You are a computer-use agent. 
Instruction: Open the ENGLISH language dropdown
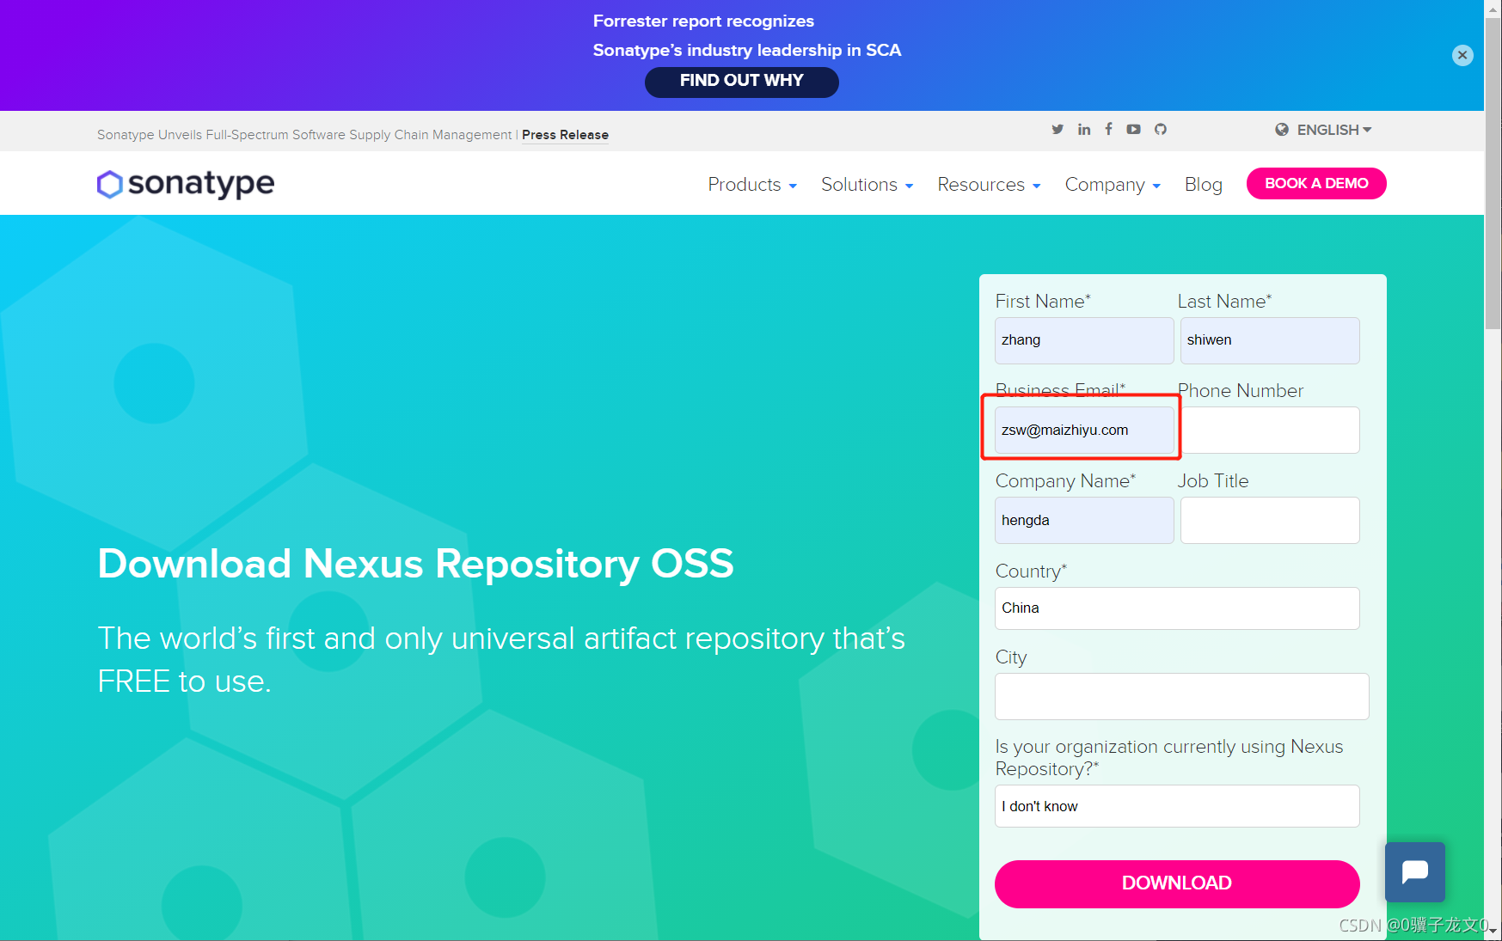point(1333,130)
